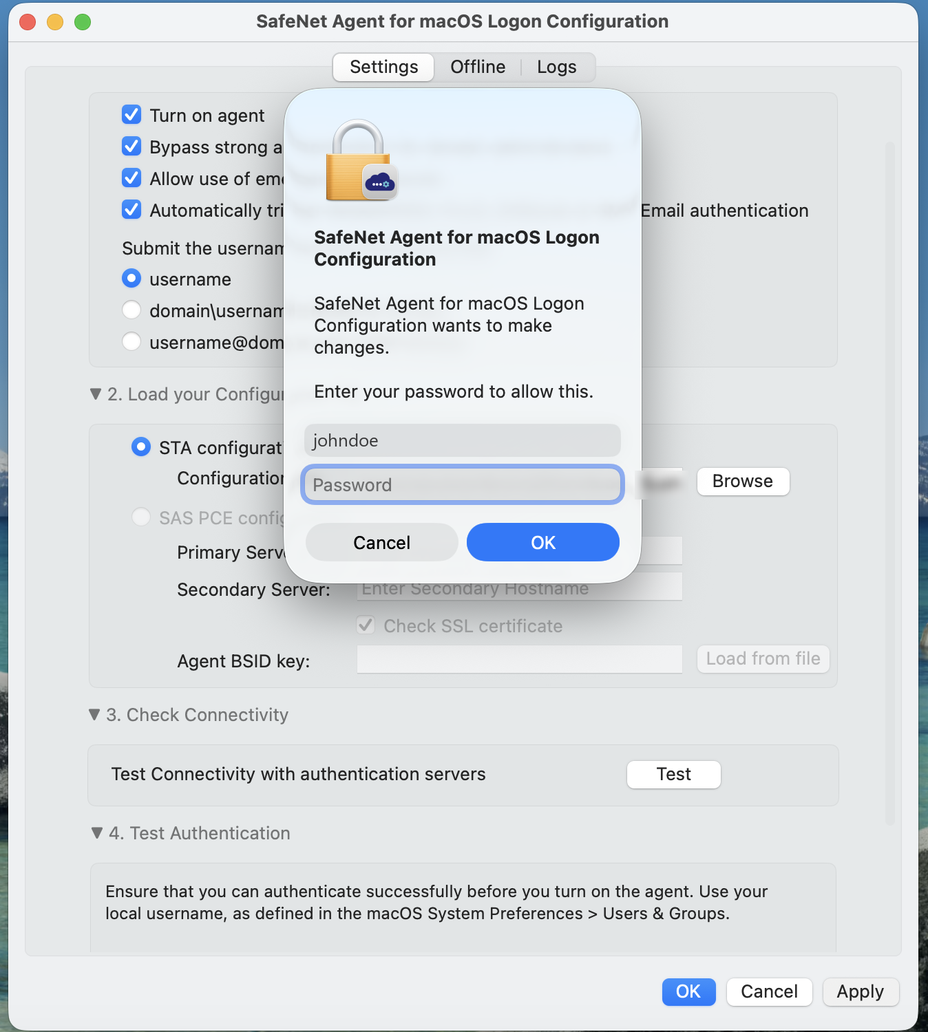Click Cancel in the password dialog

(382, 542)
